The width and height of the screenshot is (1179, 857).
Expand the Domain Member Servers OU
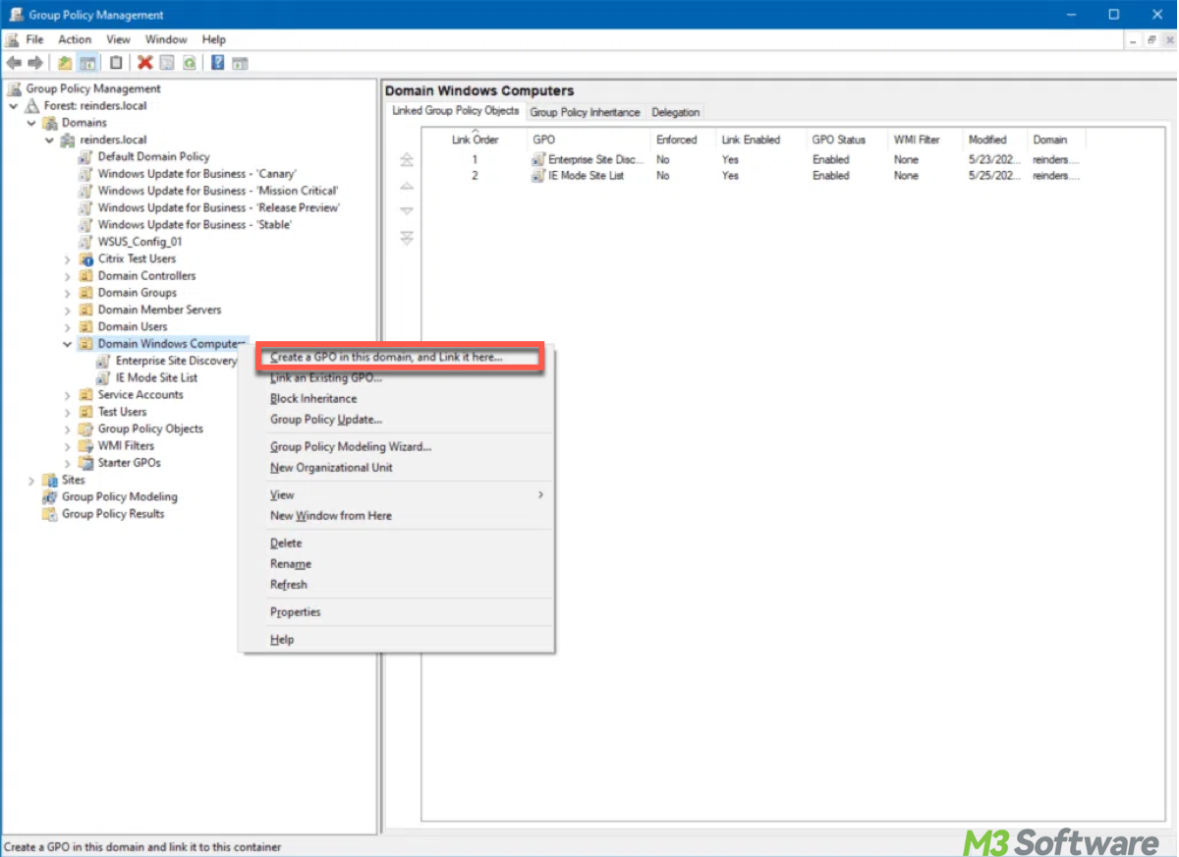click(x=68, y=311)
